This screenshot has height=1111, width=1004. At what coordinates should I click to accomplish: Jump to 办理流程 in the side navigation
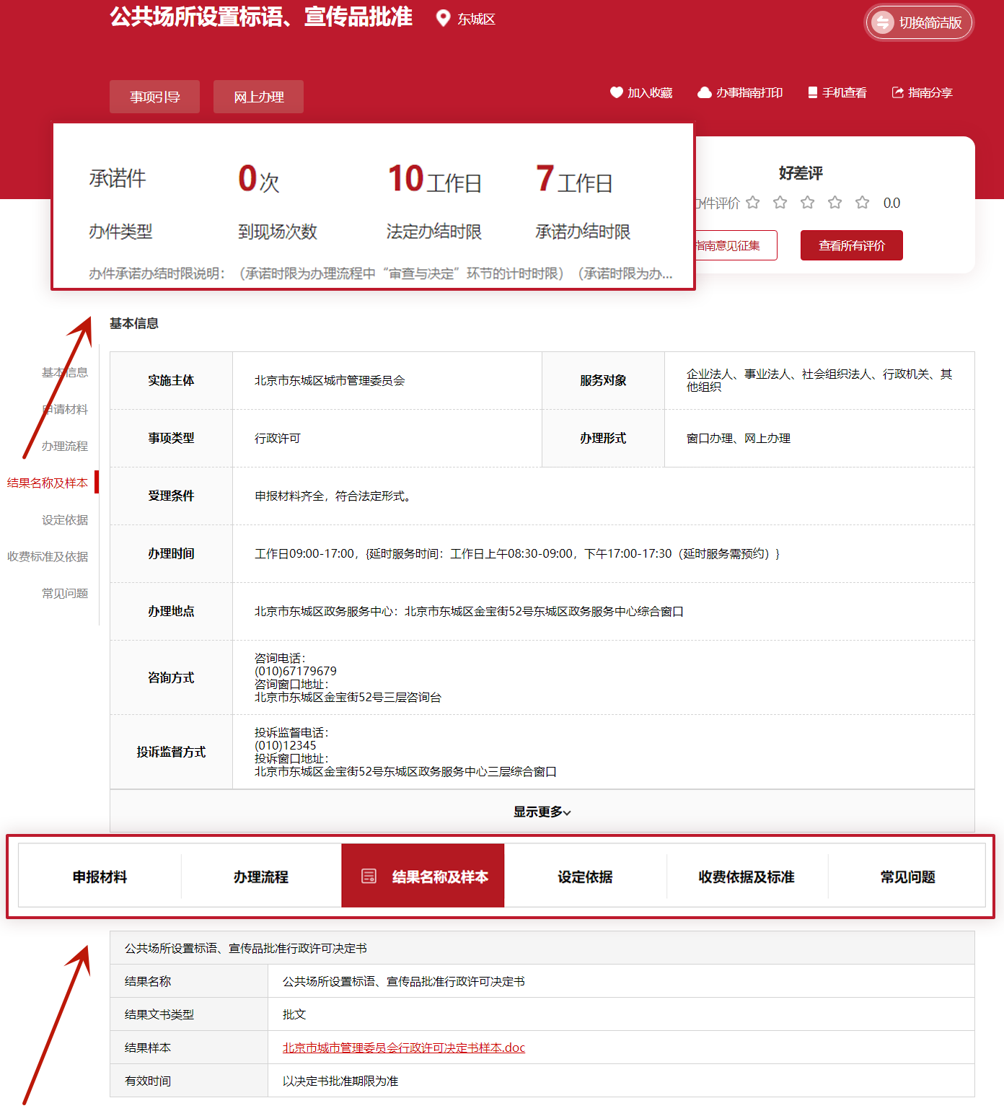(x=65, y=446)
